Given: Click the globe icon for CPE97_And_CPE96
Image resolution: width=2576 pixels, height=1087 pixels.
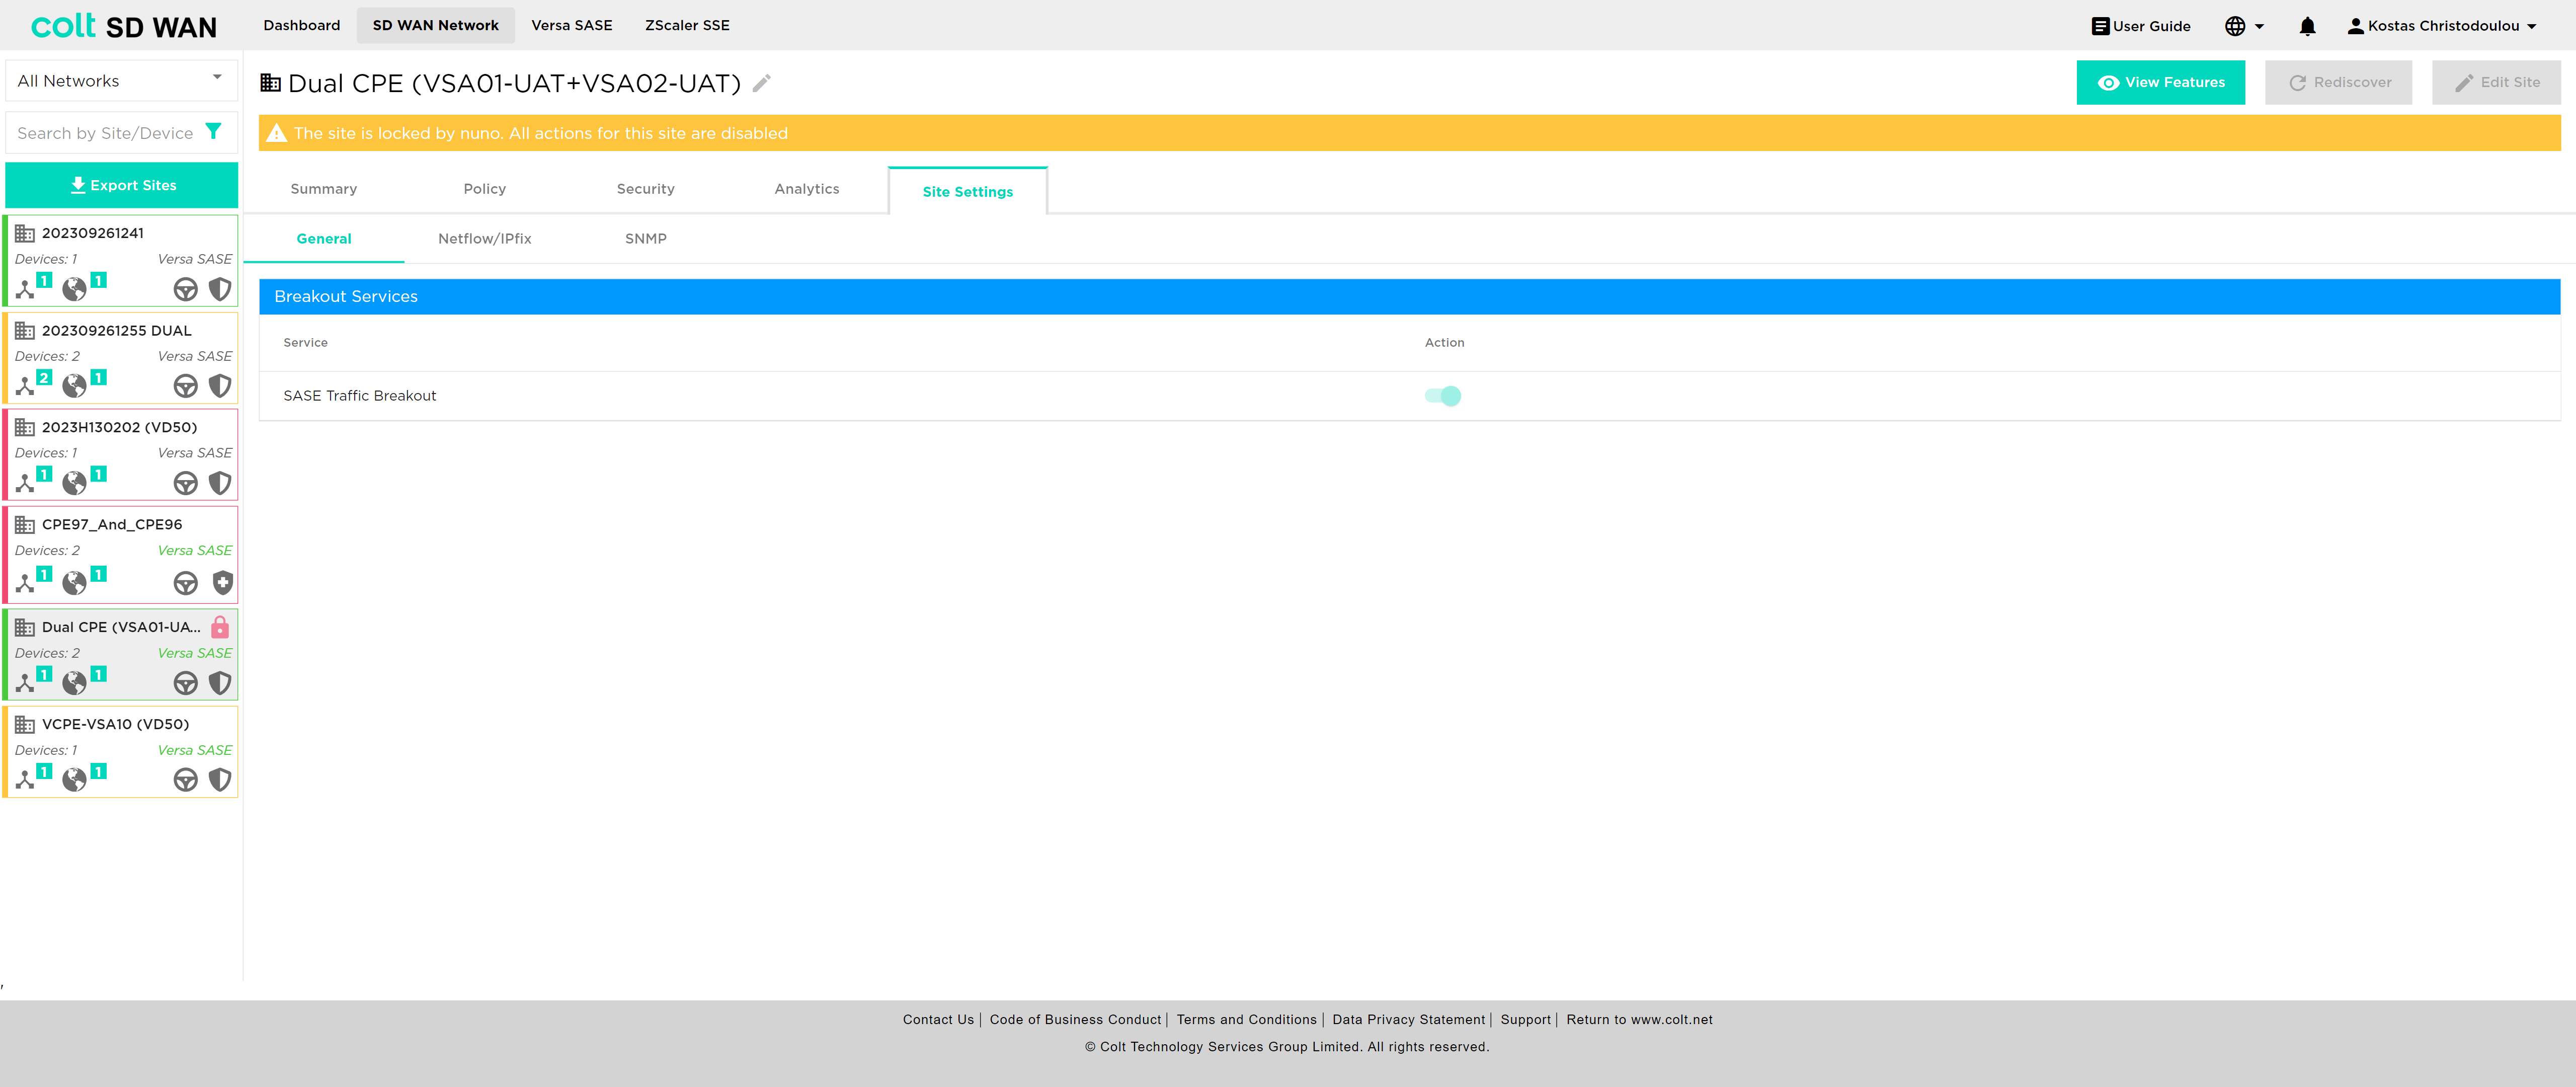Looking at the screenshot, I should [x=74, y=583].
